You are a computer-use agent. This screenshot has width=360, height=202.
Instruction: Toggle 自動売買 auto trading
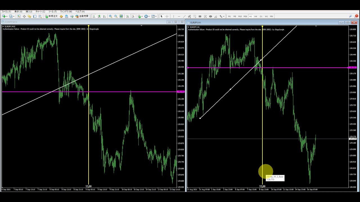click(x=82, y=16)
